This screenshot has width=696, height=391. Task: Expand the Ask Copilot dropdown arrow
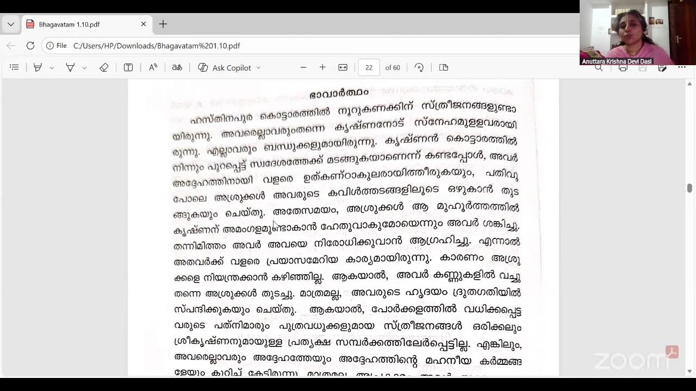pyautogui.click(x=258, y=68)
